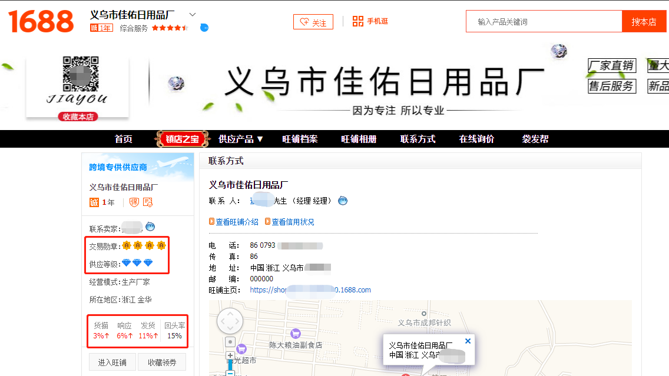The image size is (669, 376).
Task: Click the store QR code image
Action: [x=81, y=74]
